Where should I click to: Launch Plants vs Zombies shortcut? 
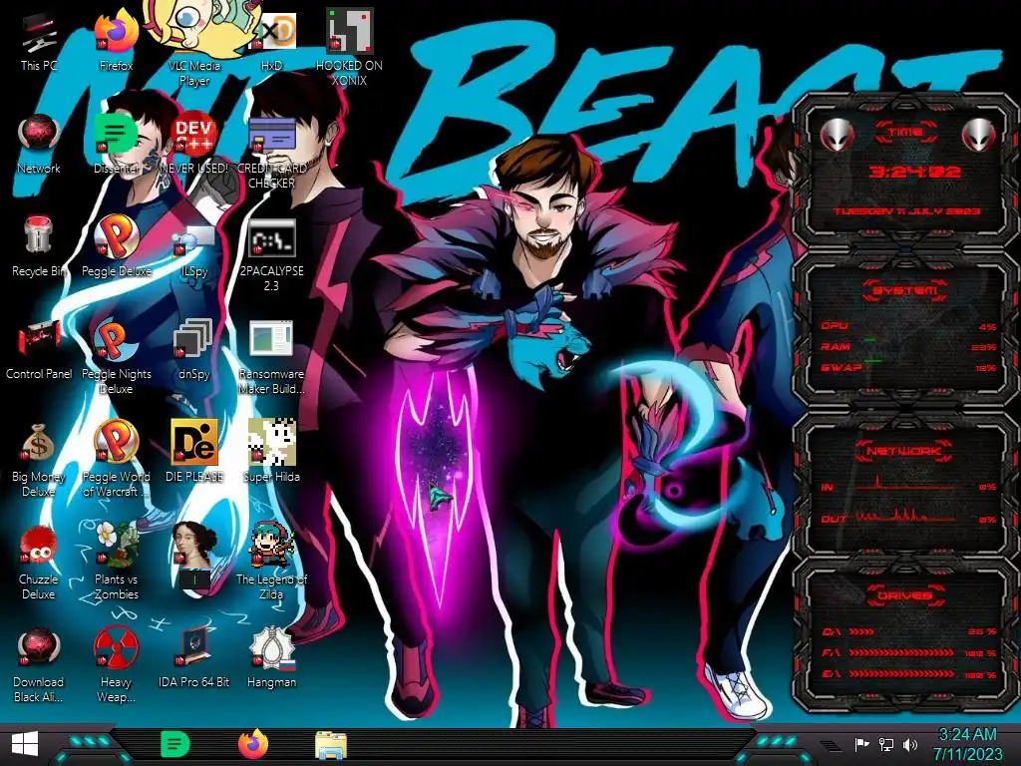coord(116,563)
